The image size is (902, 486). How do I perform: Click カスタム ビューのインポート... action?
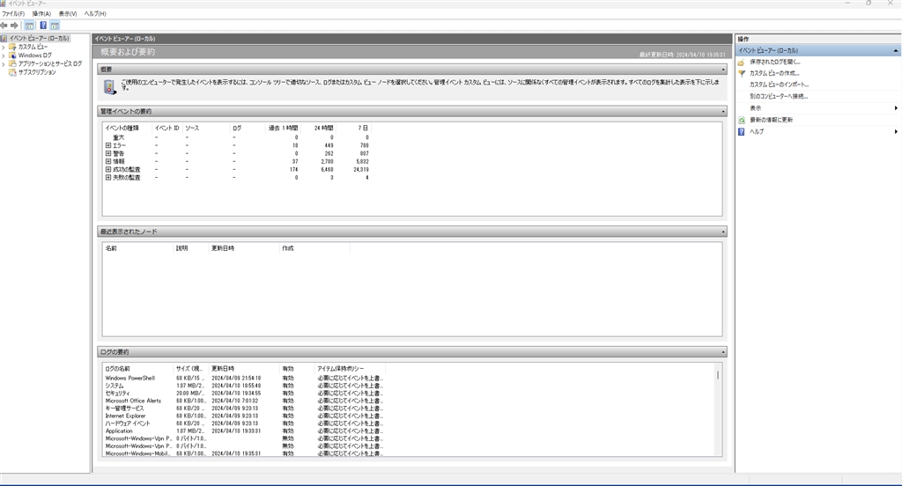tap(779, 85)
